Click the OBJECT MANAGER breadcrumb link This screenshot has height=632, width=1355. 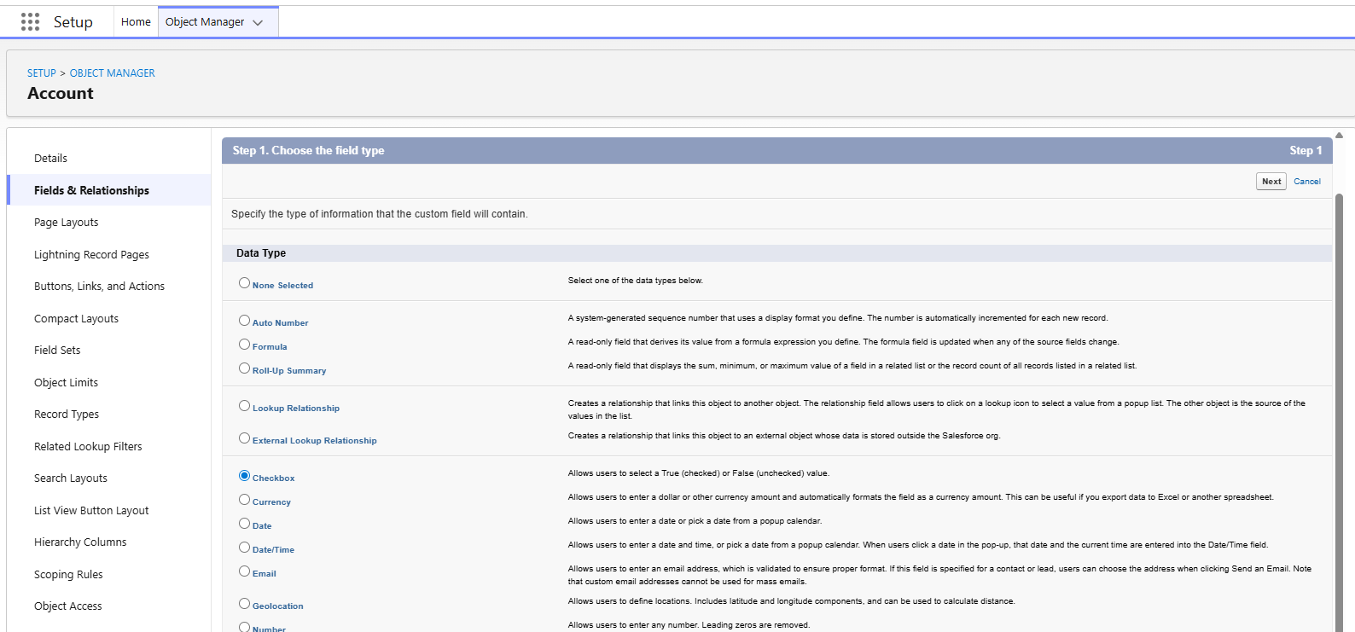click(x=112, y=73)
